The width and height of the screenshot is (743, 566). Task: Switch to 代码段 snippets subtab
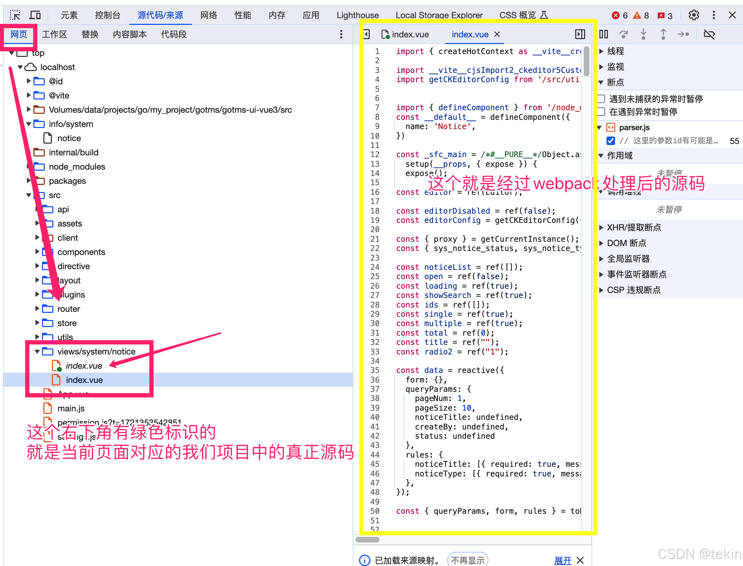click(174, 34)
